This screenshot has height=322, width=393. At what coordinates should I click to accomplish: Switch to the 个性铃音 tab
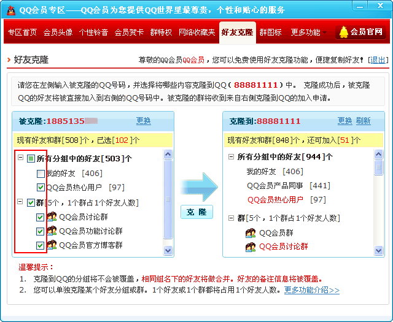93,33
